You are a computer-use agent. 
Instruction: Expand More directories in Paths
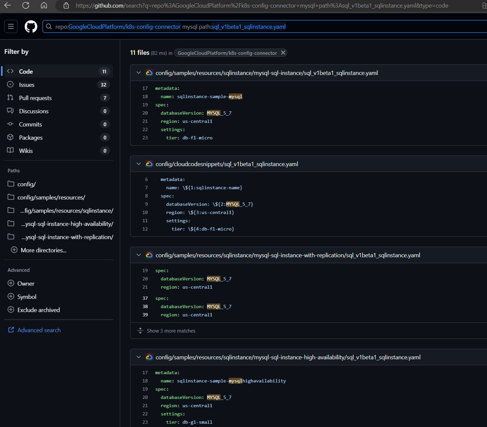(44, 250)
